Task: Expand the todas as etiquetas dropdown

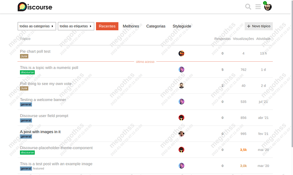Action: [76, 26]
